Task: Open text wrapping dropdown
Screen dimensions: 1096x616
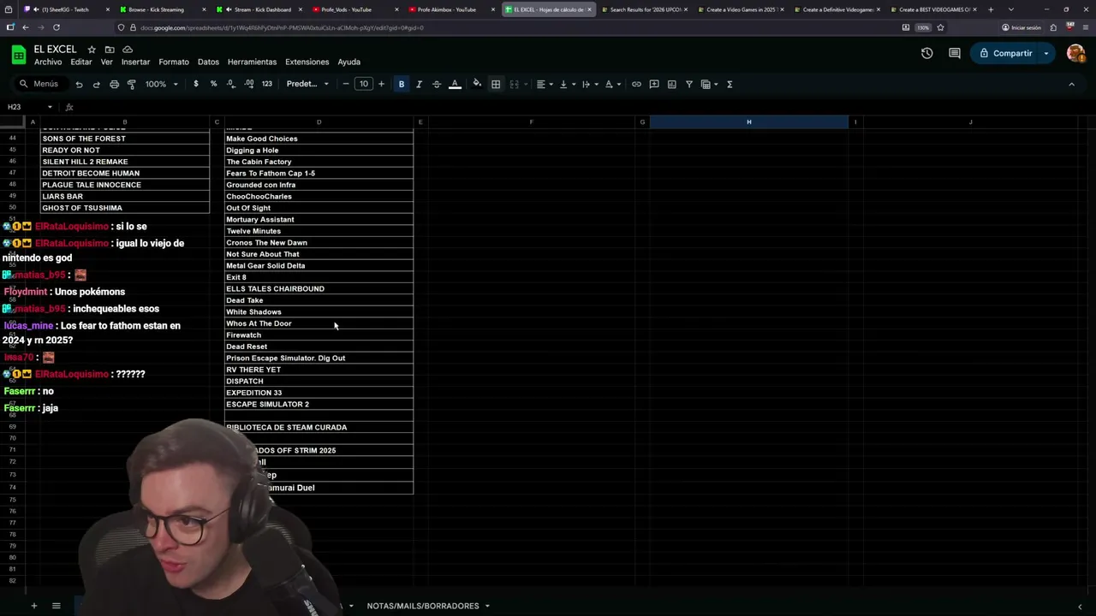Action: coord(590,84)
